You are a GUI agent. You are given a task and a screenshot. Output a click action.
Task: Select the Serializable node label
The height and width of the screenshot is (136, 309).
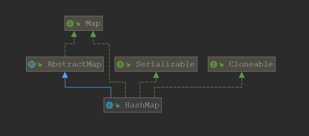(x=165, y=64)
